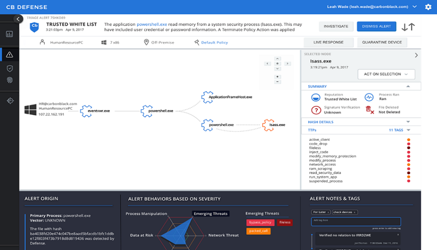This screenshot has width=437, height=250.
Task: Open the shield checkmark sidebar icon
Action: (10, 68)
